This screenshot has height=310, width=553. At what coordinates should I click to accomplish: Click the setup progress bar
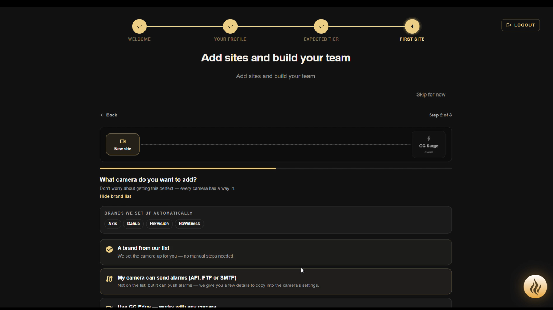click(276, 169)
